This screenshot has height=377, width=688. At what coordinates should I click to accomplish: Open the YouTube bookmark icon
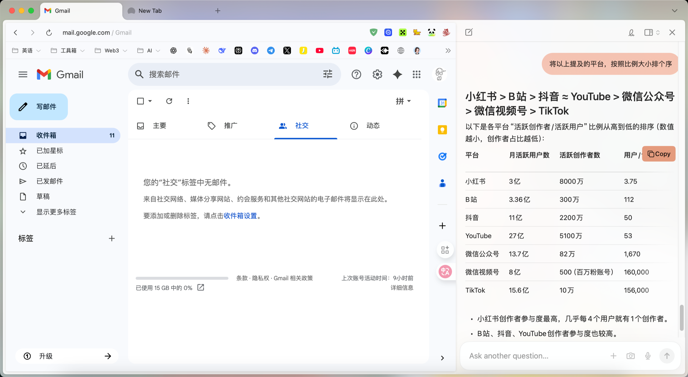click(x=319, y=51)
